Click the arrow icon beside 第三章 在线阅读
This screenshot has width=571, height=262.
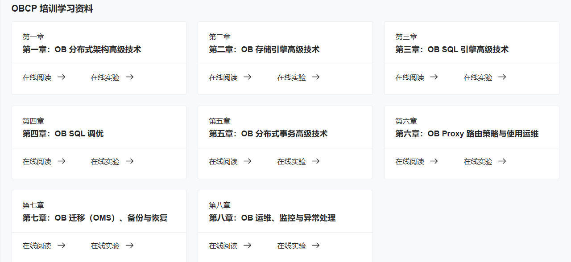[434, 77]
